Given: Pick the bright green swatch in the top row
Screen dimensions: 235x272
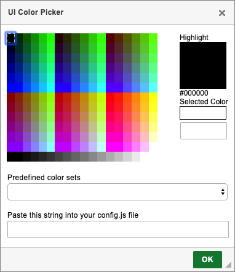Looking at the screenshot, I should [50, 38].
